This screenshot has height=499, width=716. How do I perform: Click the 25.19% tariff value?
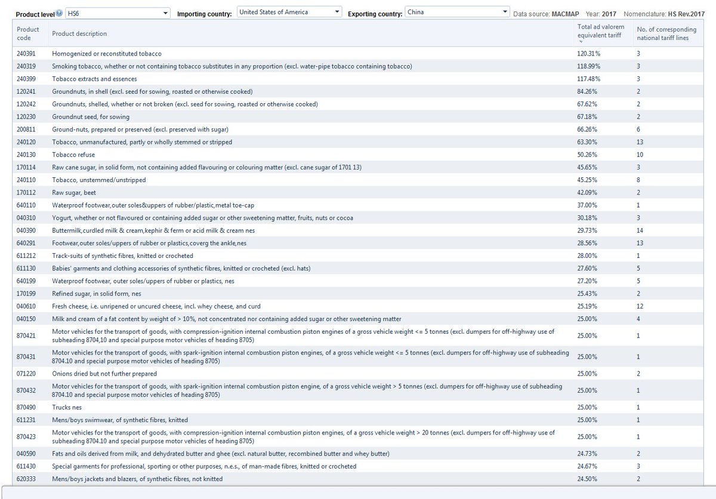click(x=587, y=306)
